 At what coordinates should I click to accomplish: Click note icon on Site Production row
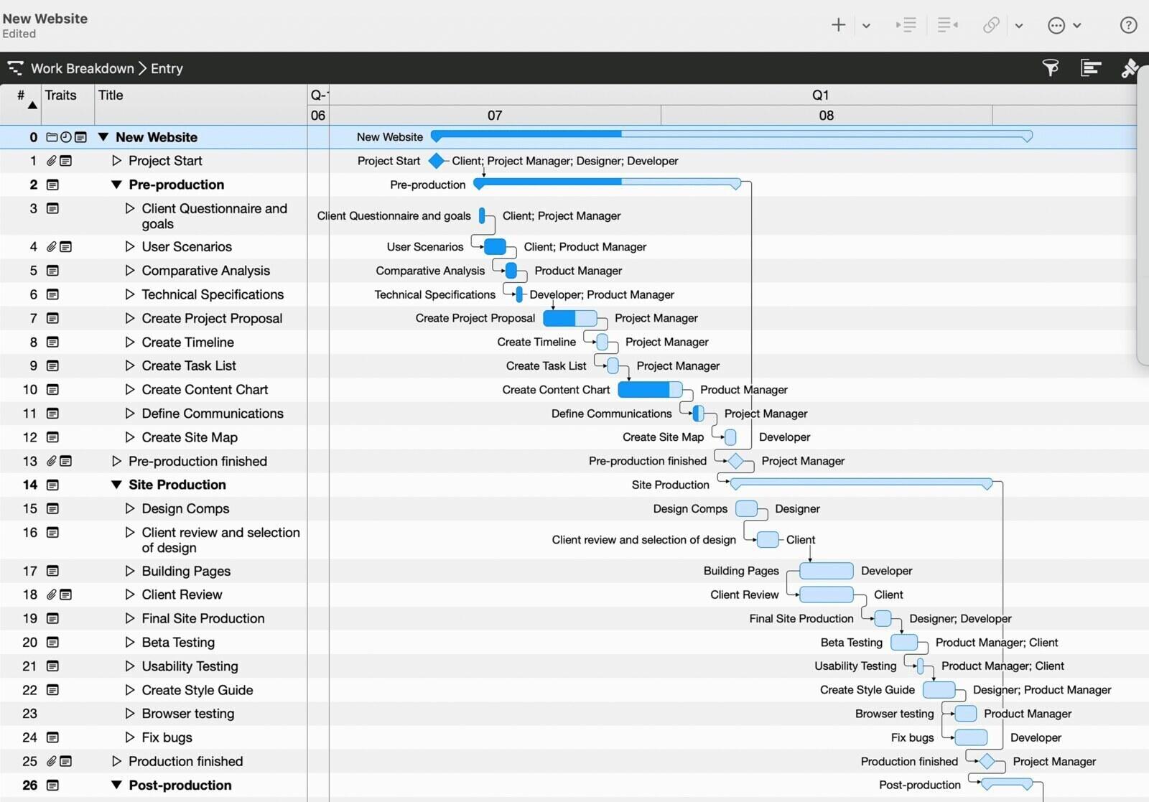(52, 485)
